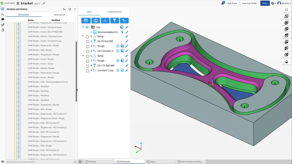The width and height of the screenshot is (292, 164).
Task: Click the shading opacity droplet icon
Action: (286, 62)
